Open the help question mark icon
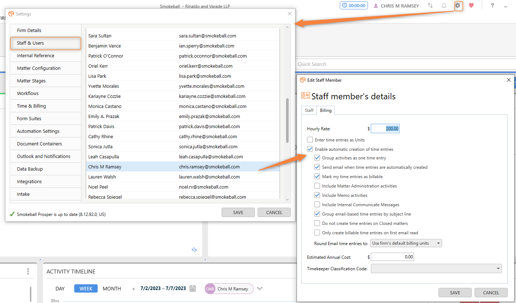The width and height of the screenshot is (516, 303). [x=492, y=5]
